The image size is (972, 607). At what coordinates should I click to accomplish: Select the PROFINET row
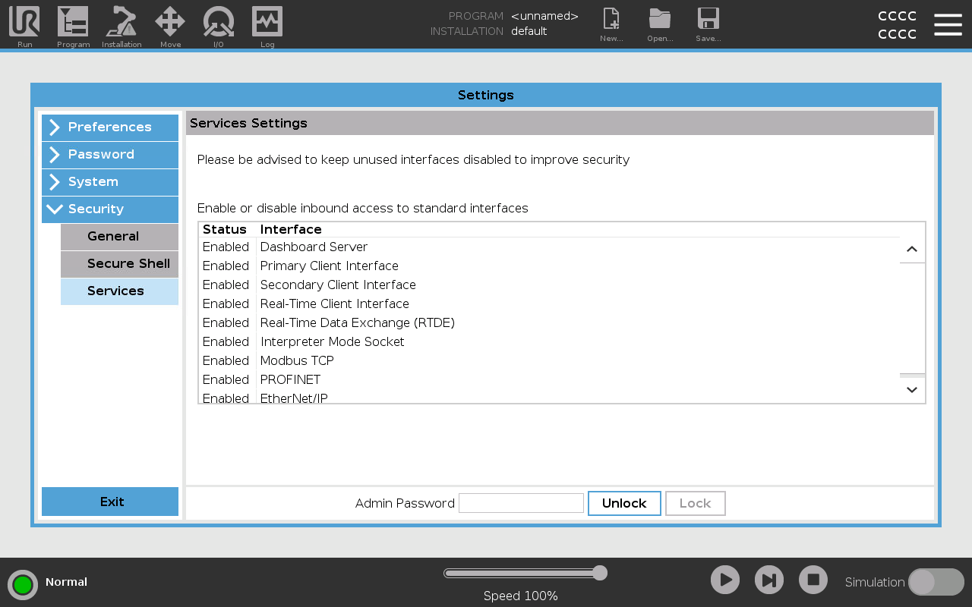(550, 380)
